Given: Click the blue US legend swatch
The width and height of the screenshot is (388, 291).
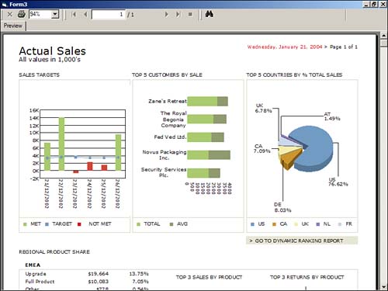Looking at the screenshot, I should [x=253, y=224].
